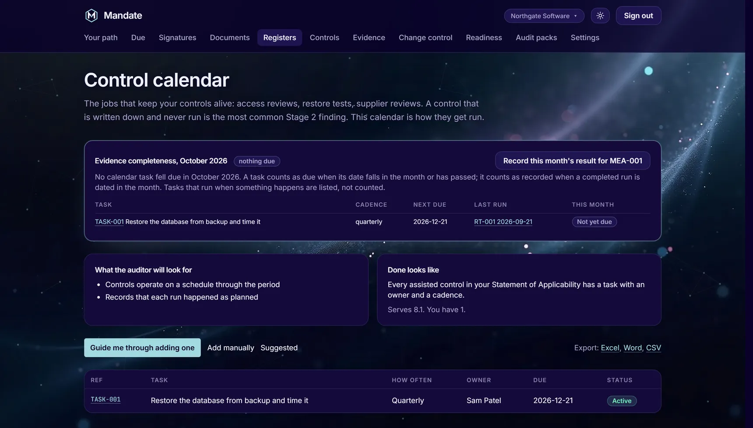Click Record this month's result for MEA-001
The image size is (753, 428).
click(573, 161)
